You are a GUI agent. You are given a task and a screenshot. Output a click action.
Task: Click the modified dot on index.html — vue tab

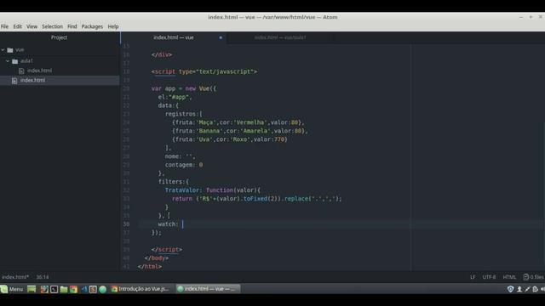tap(221, 37)
